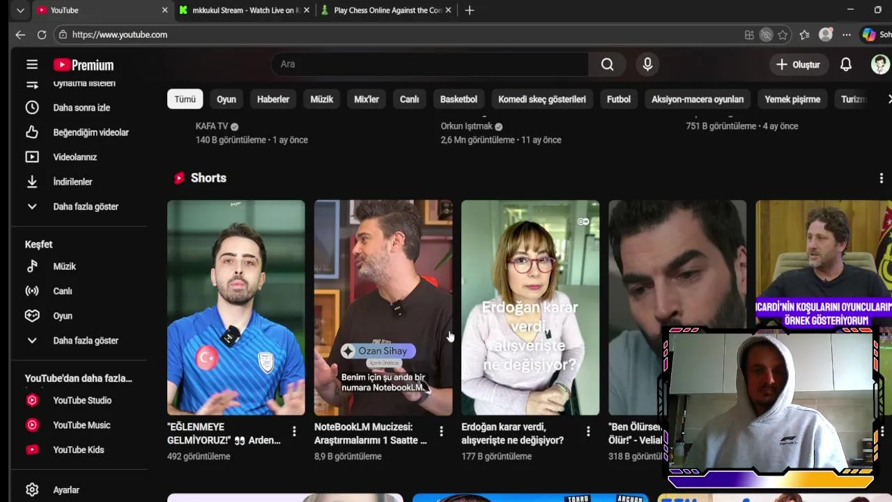Select the Müzik filter chip
The width and height of the screenshot is (892, 502).
[322, 99]
